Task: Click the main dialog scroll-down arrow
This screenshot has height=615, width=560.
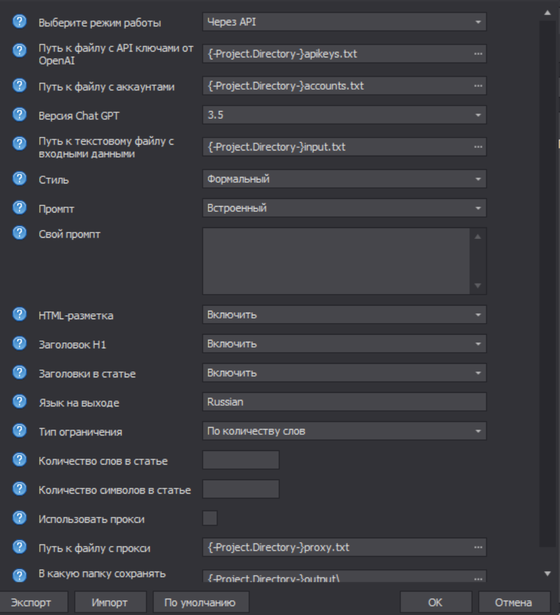Action: (x=548, y=574)
